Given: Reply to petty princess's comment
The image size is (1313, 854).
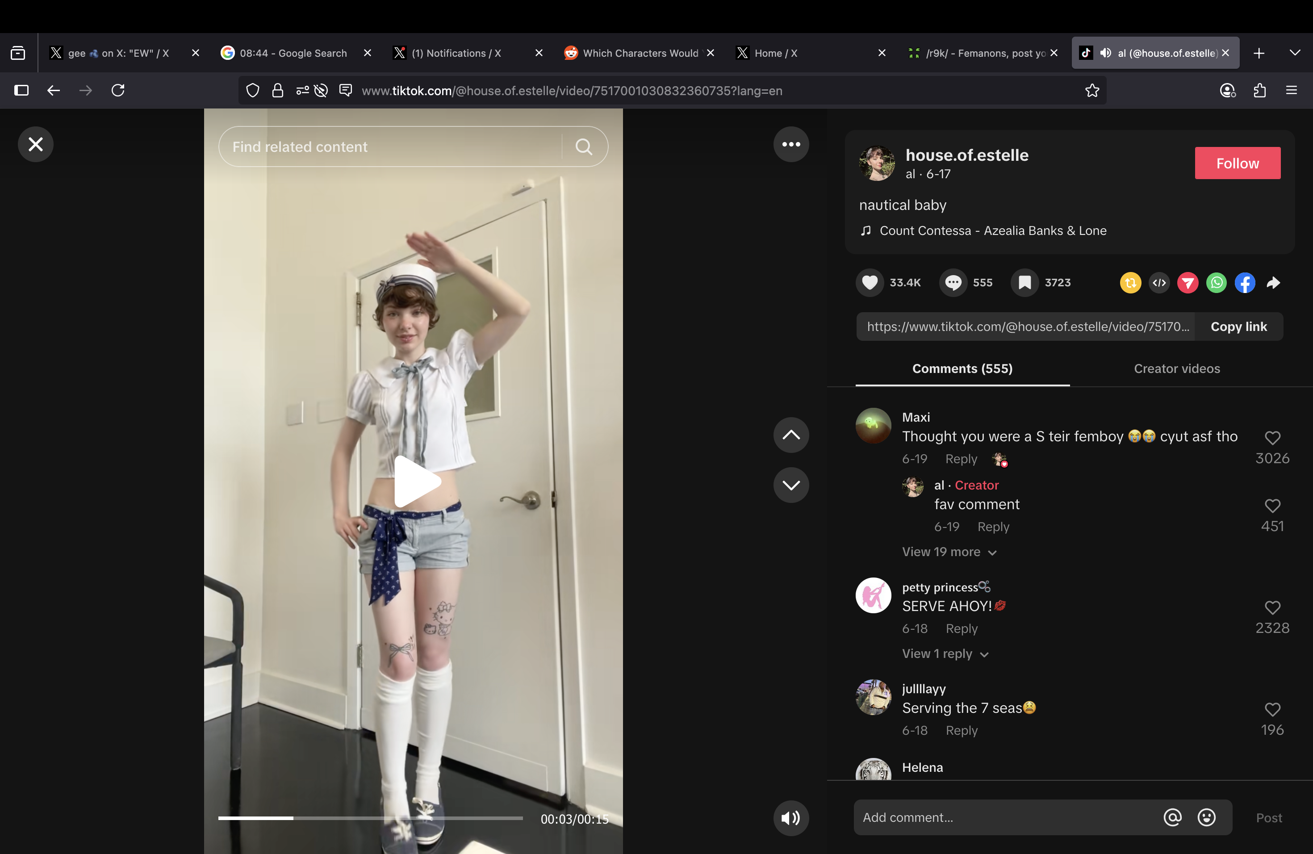Looking at the screenshot, I should [x=962, y=629].
